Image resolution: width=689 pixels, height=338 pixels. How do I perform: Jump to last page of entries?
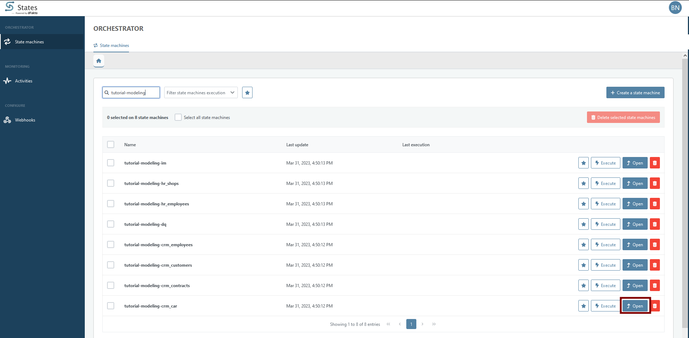434,324
